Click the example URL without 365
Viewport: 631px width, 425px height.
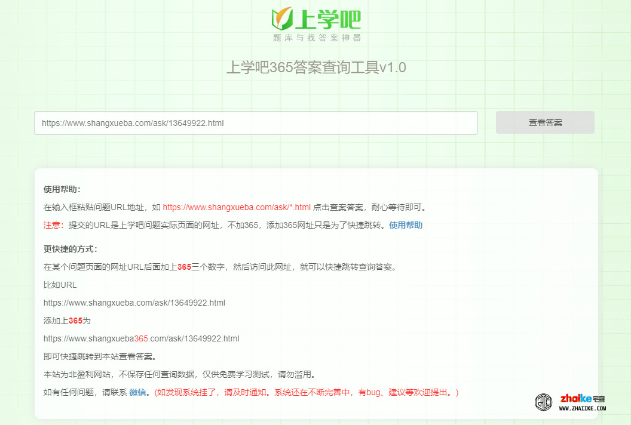pyautogui.click(x=134, y=303)
